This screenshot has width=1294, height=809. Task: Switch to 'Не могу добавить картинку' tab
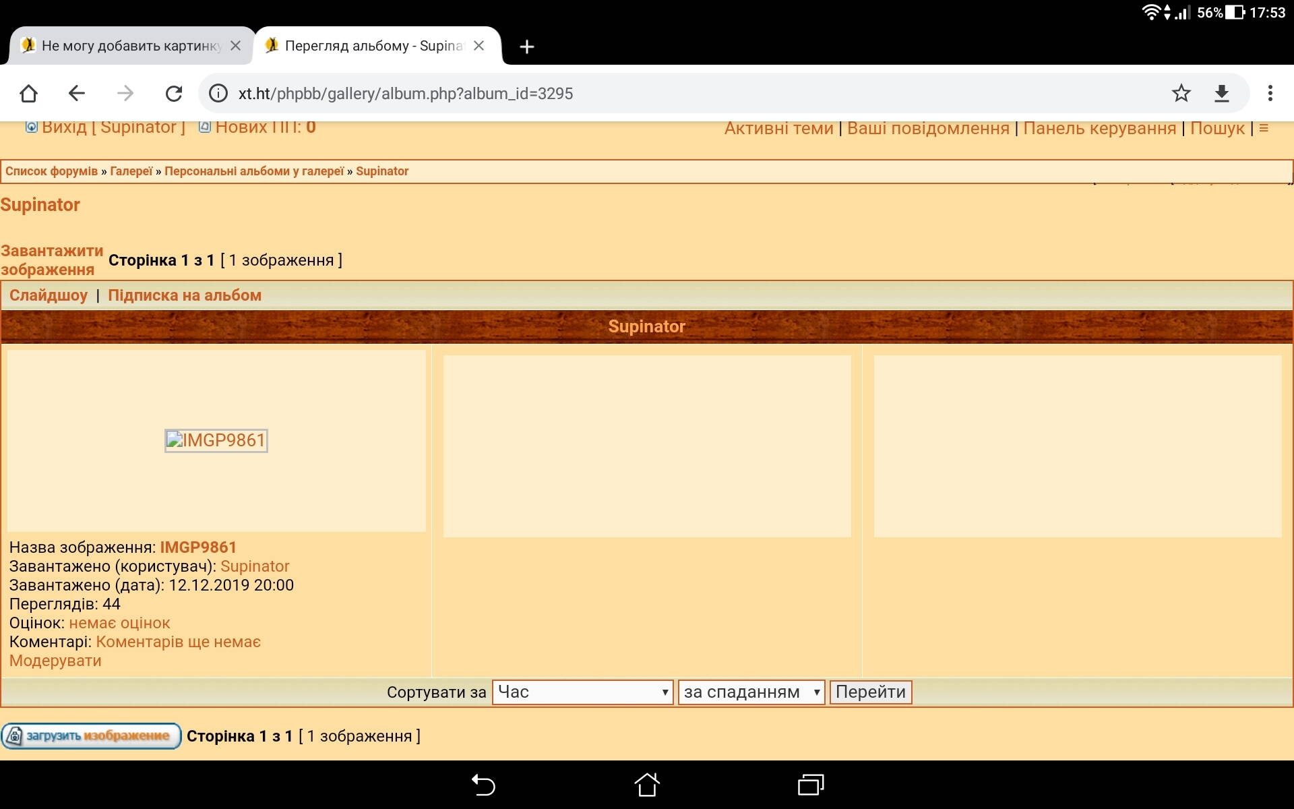tap(125, 46)
